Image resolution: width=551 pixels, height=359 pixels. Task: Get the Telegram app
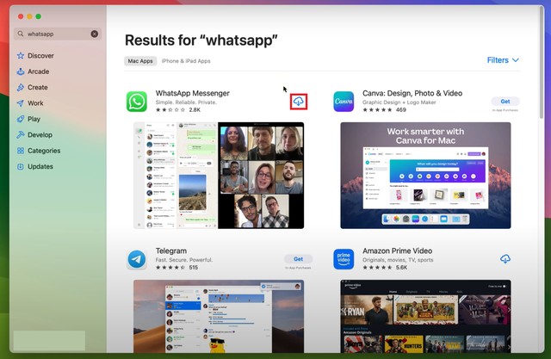tap(298, 259)
